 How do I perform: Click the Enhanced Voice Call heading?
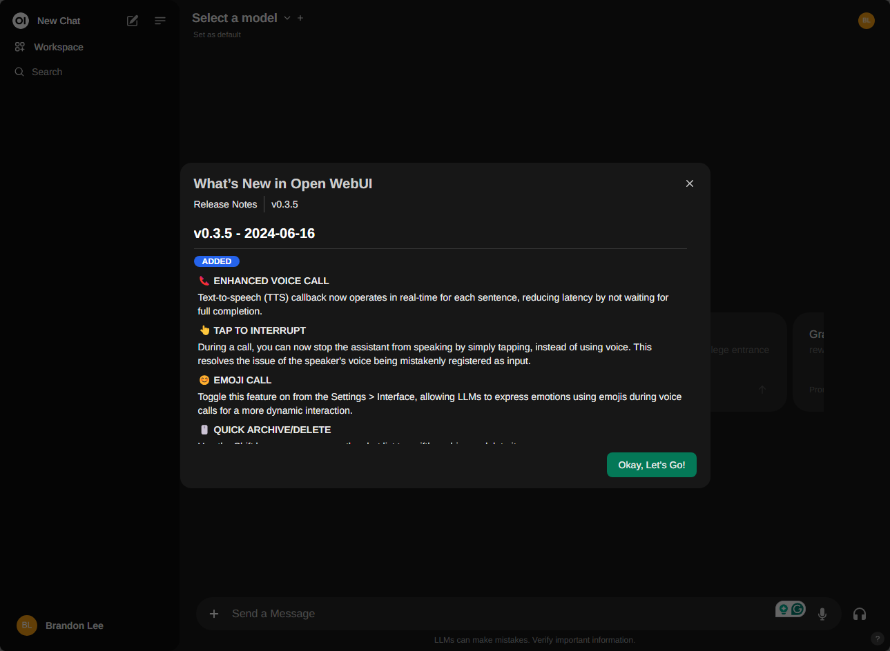[x=271, y=281]
